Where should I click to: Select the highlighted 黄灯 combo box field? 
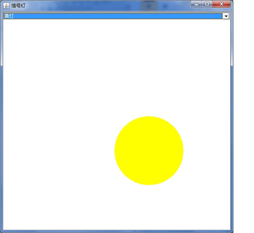pos(113,16)
